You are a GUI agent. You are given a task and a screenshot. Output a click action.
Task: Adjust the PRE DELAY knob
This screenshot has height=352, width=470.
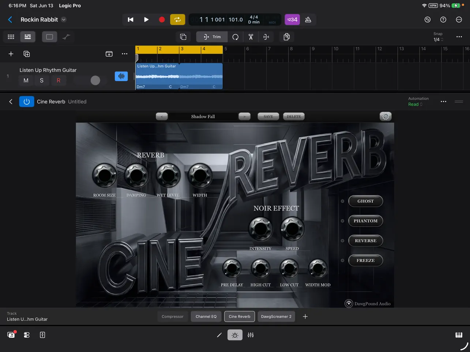point(232,268)
